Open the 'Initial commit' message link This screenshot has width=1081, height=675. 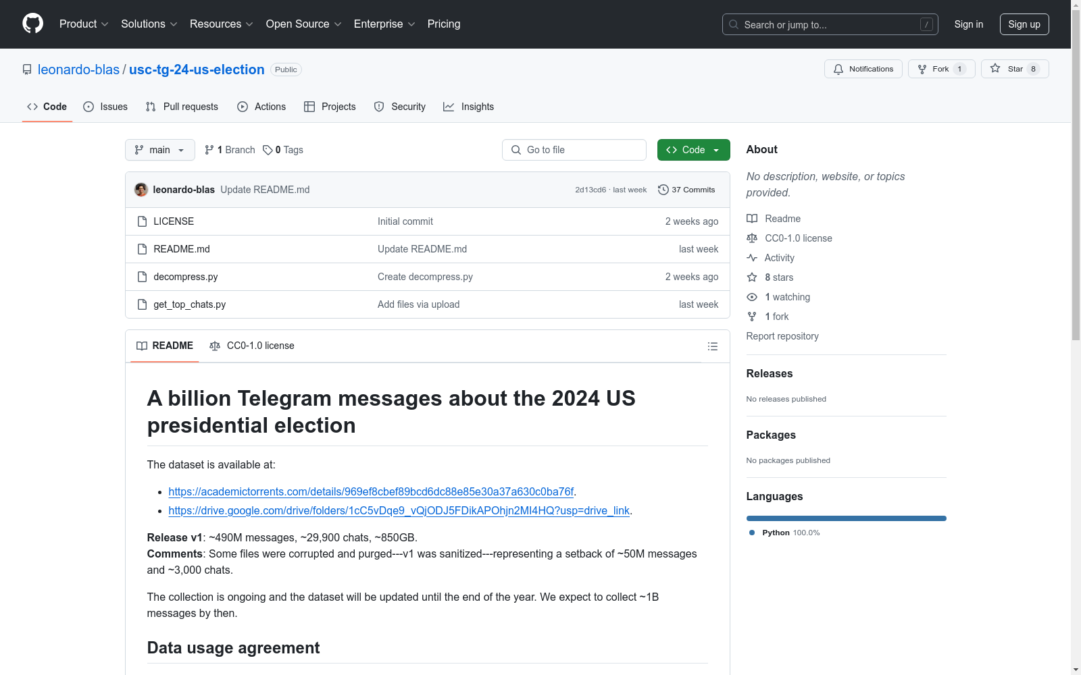tap(405, 221)
